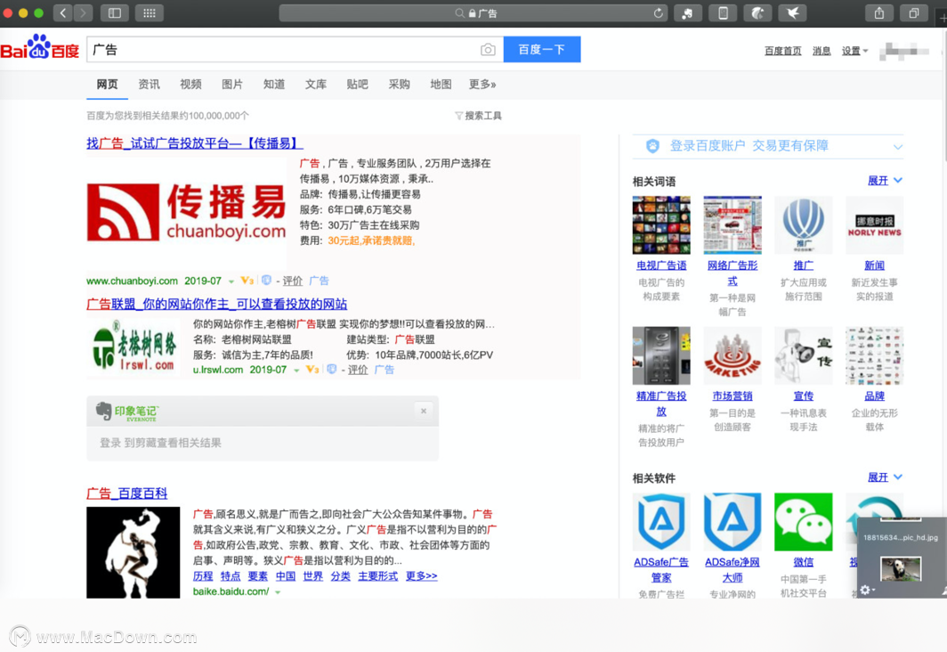This screenshot has height=652, width=947.
Task: Click 评价 link on the chuanboyi.com result
Action: pos(293,281)
